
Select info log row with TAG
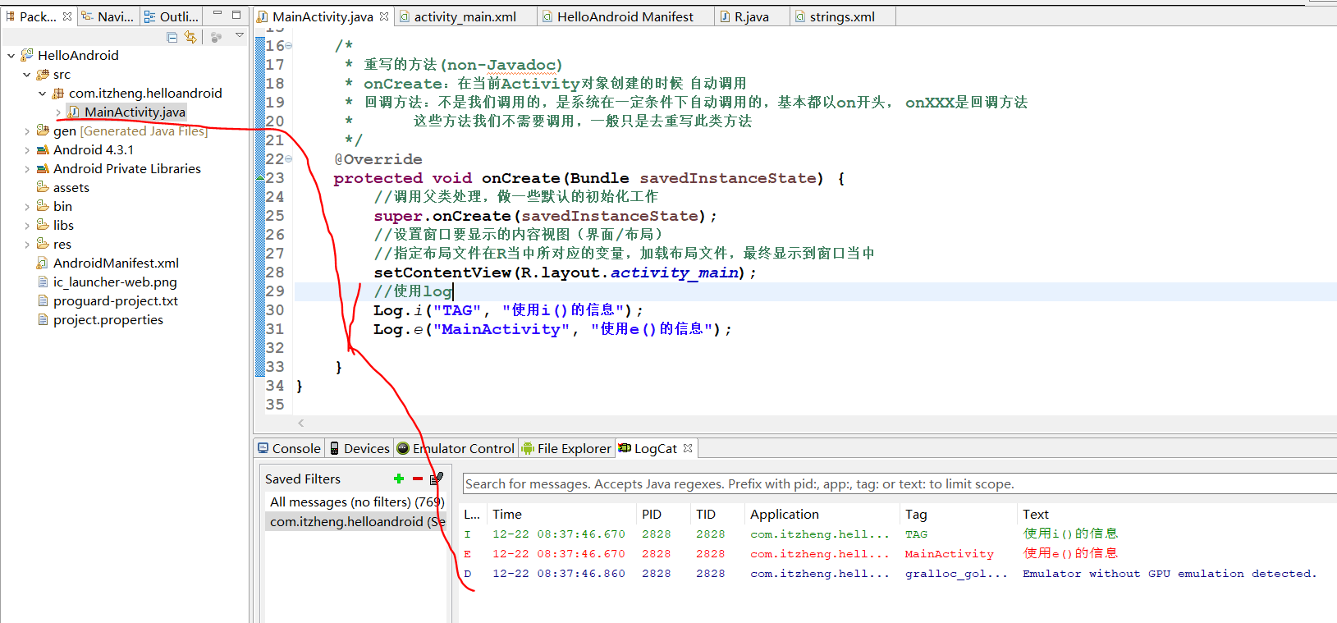[900, 534]
